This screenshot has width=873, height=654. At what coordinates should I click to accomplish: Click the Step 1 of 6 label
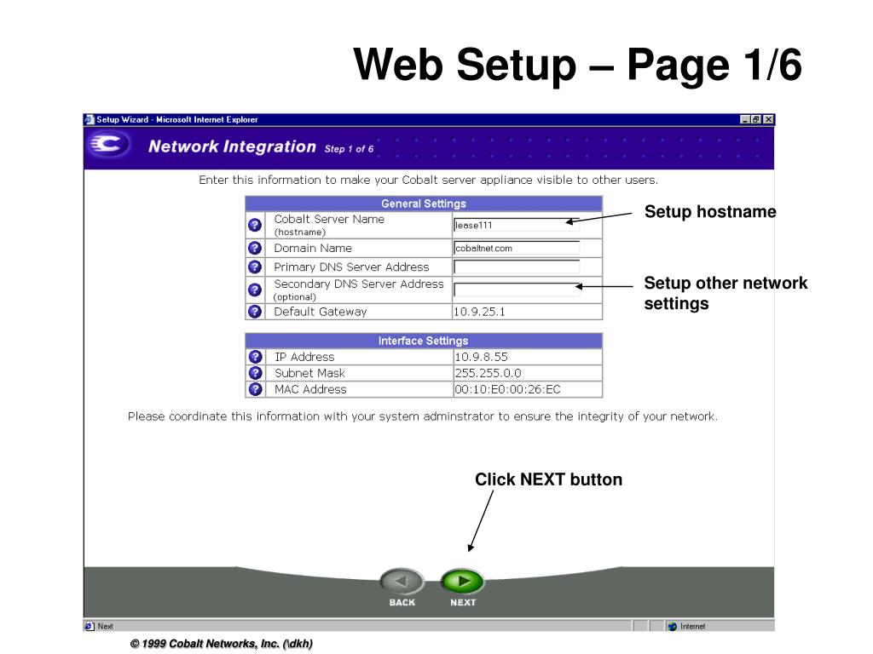pyautogui.click(x=349, y=148)
